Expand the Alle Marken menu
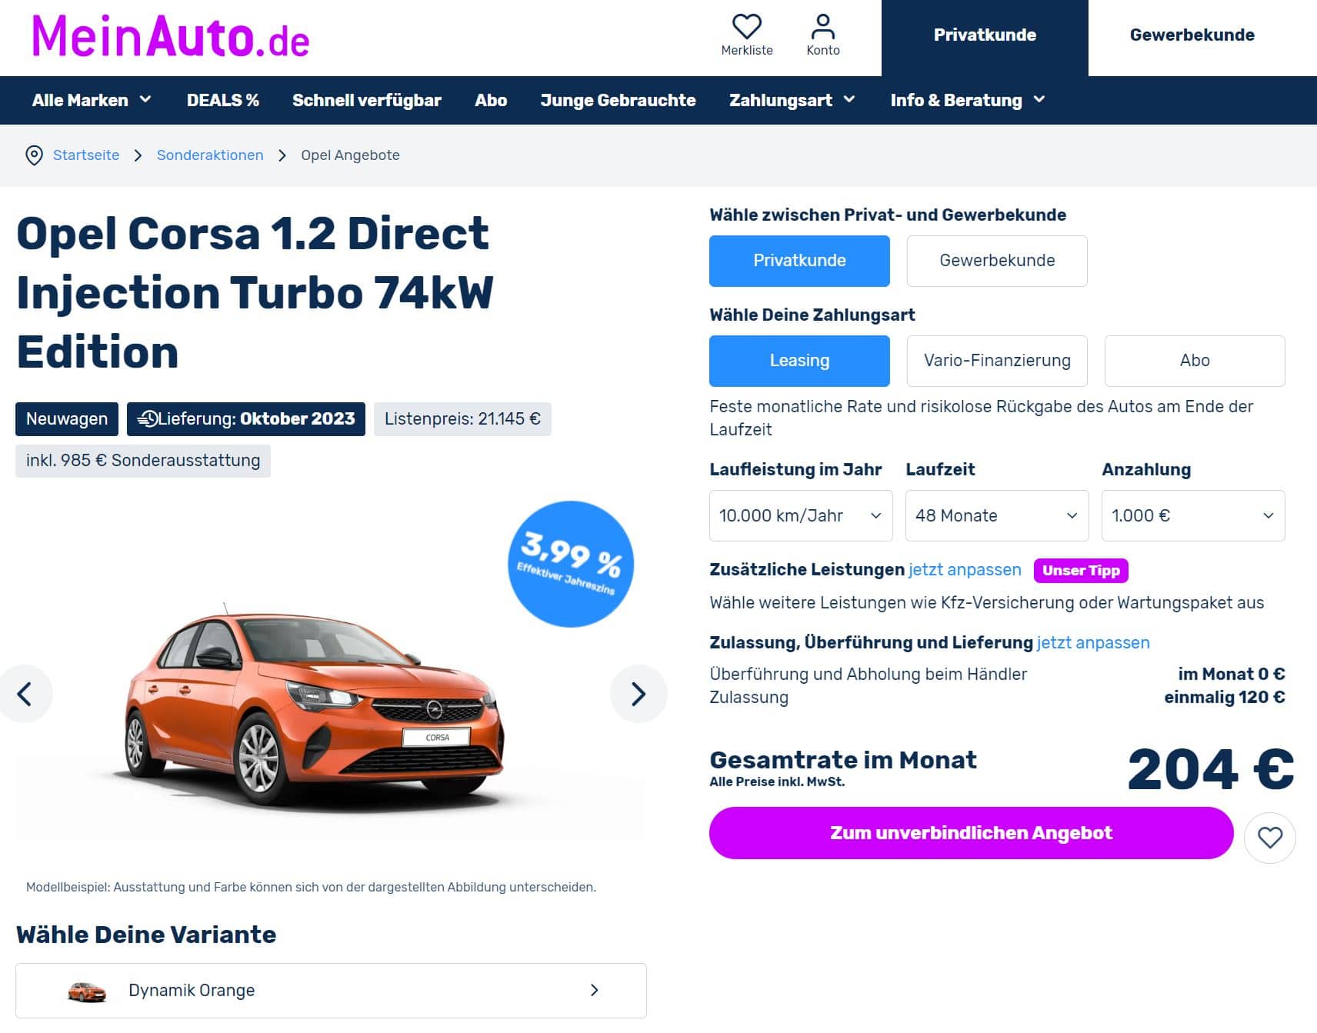Screen dimensions: 1317x1033 [x=92, y=100]
